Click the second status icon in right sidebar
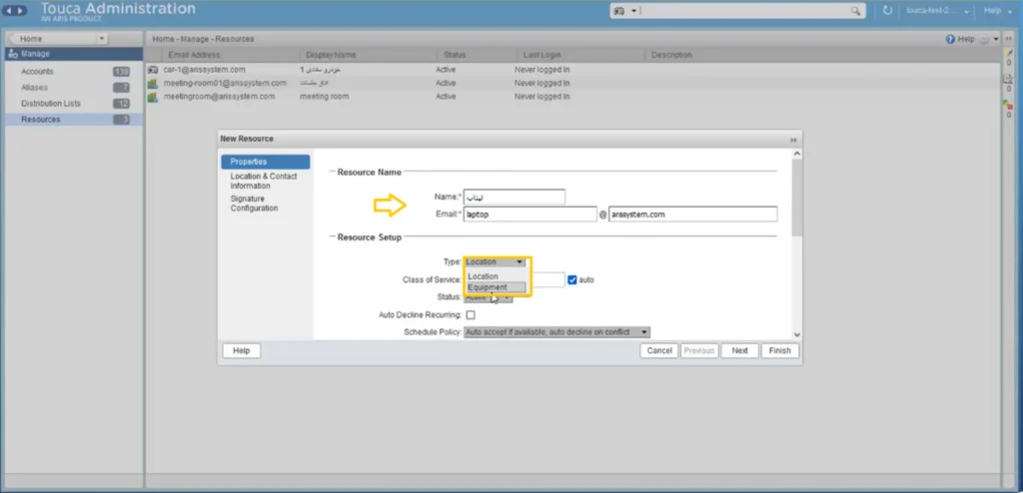This screenshot has width=1023, height=493. 1009,78
